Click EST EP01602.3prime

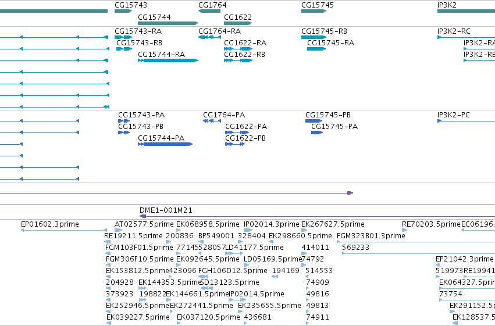coord(50,224)
